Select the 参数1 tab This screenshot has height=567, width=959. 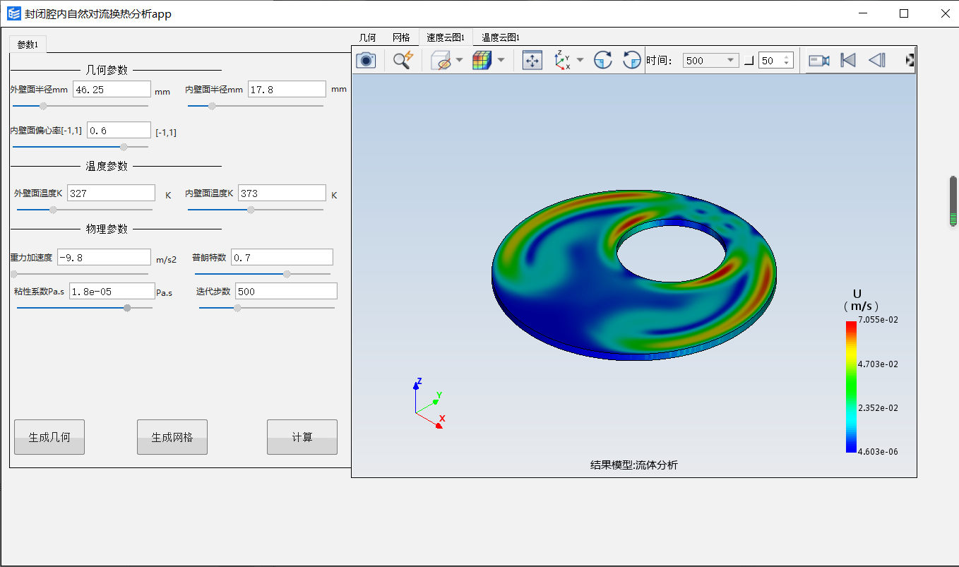point(28,44)
